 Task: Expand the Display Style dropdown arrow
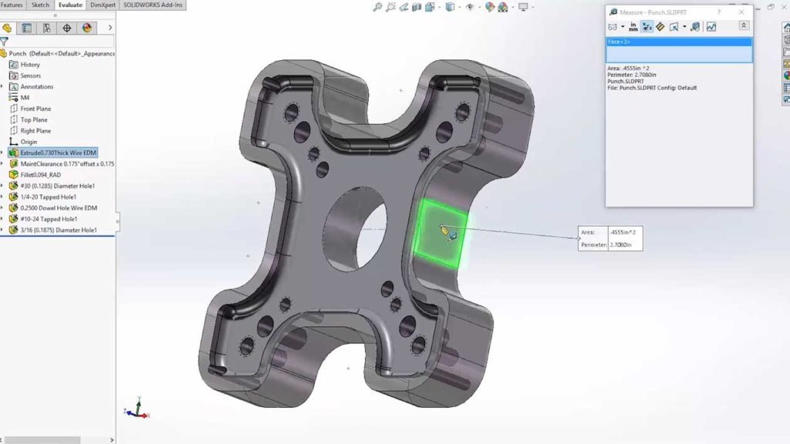click(x=460, y=7)
